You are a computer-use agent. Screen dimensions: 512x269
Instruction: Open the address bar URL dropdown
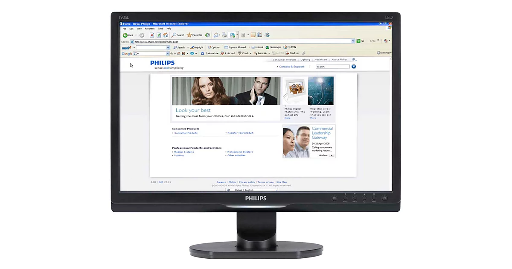pyautogui.click(x=353, y=41)
